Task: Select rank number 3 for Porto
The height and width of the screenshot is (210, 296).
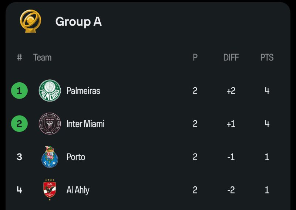Action: pyautogui.click(x=20, y=157)
